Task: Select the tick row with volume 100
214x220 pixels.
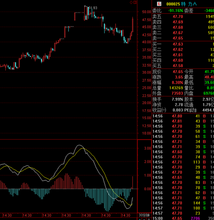Action: click(183, 208)
